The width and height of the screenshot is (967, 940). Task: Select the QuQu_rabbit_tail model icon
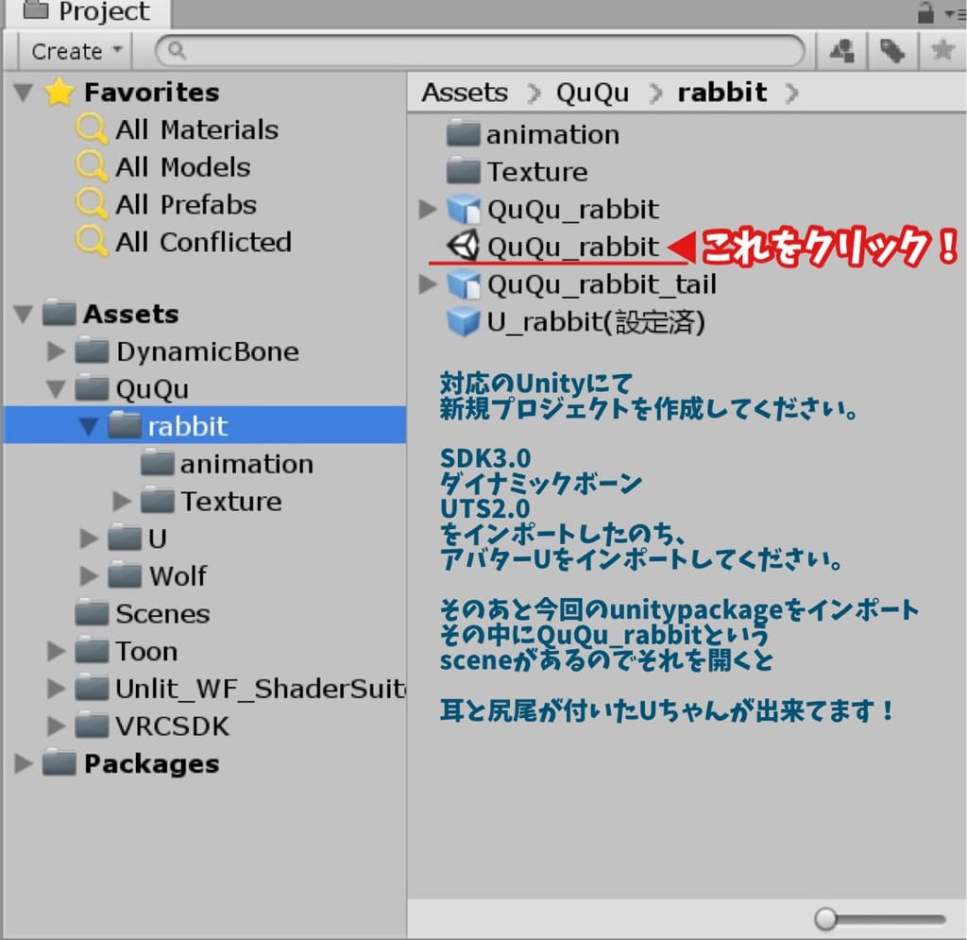(x=463, y=284)
